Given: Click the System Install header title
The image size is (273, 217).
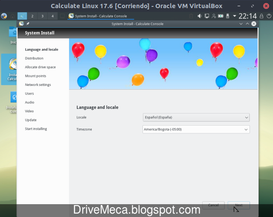Looking at the screenshot, I should click(40, 33).
